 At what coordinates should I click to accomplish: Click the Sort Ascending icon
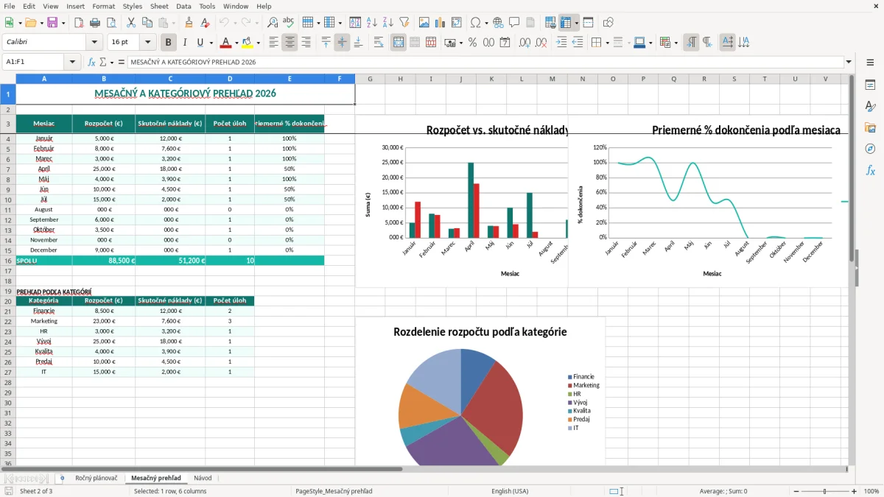click(371, 23)
